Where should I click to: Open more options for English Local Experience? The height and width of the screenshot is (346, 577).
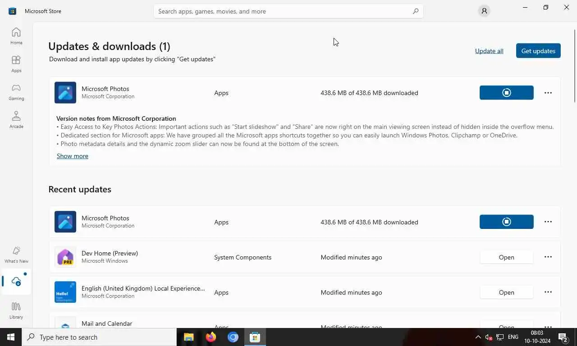(x=548, y=292)
